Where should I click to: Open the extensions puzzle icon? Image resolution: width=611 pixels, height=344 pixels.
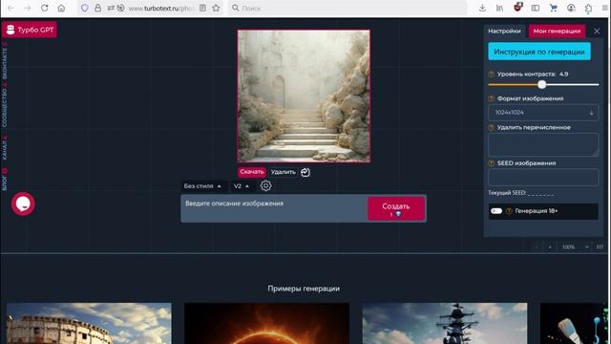click(x=588, y=9)
